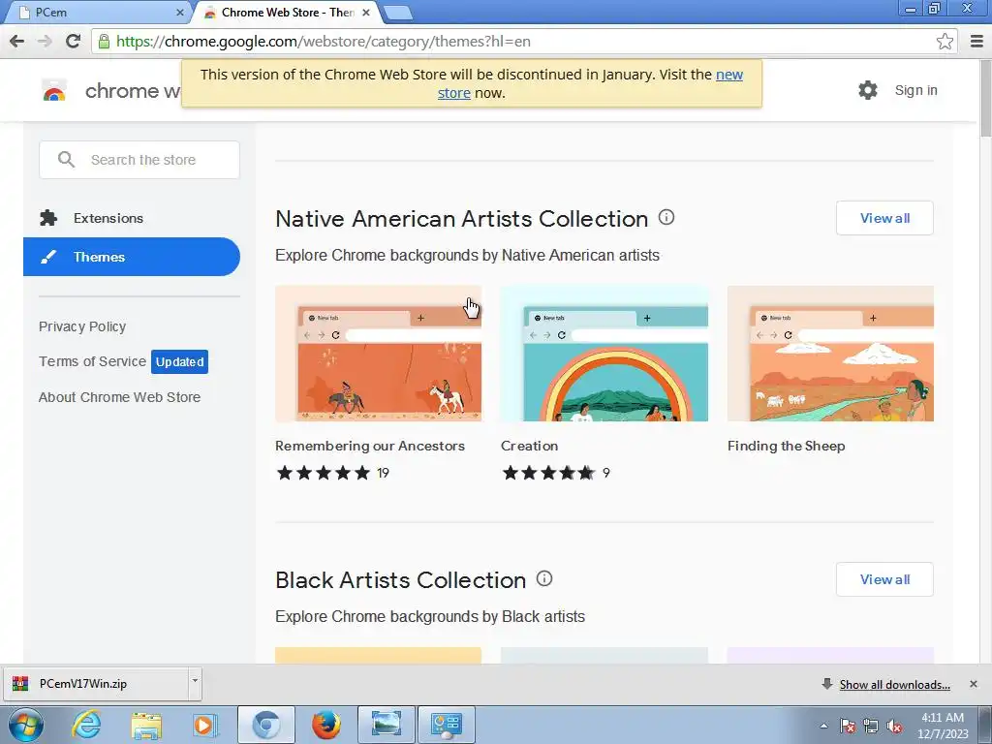The height and width of the screenshot is (744, 992).
Task: Click the network tray icon
Action: 871,727
